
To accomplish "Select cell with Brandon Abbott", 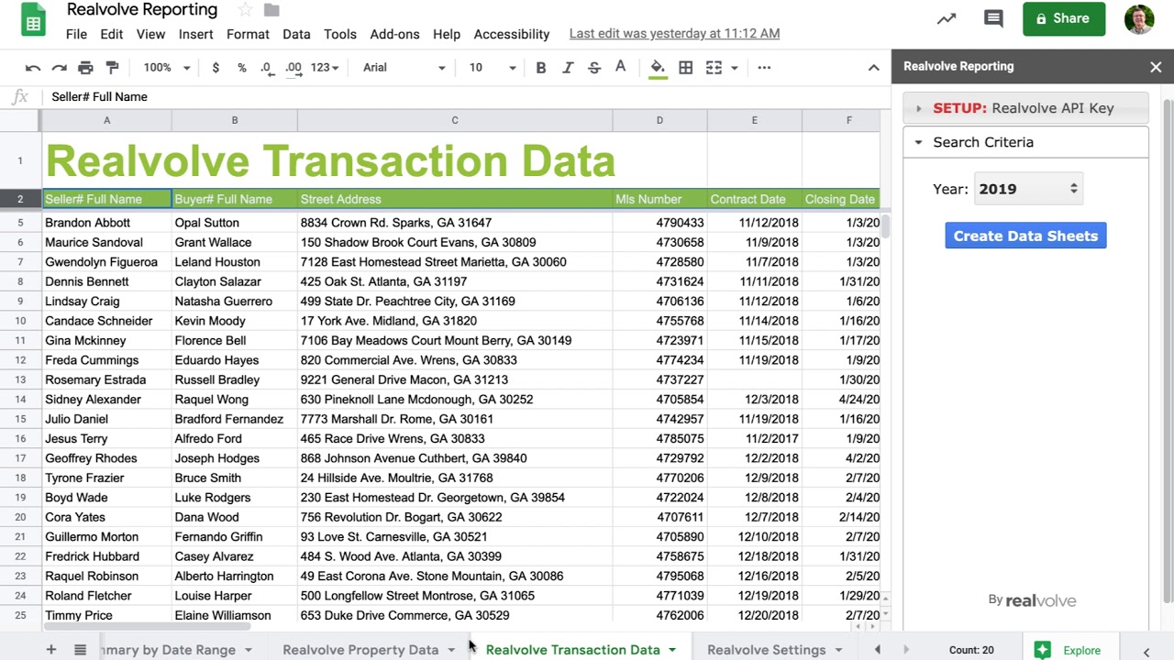I will point(106,223).
